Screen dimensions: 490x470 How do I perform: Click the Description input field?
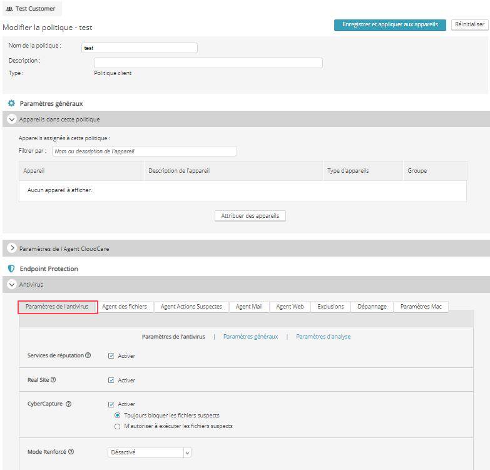[x=208, y=63]
